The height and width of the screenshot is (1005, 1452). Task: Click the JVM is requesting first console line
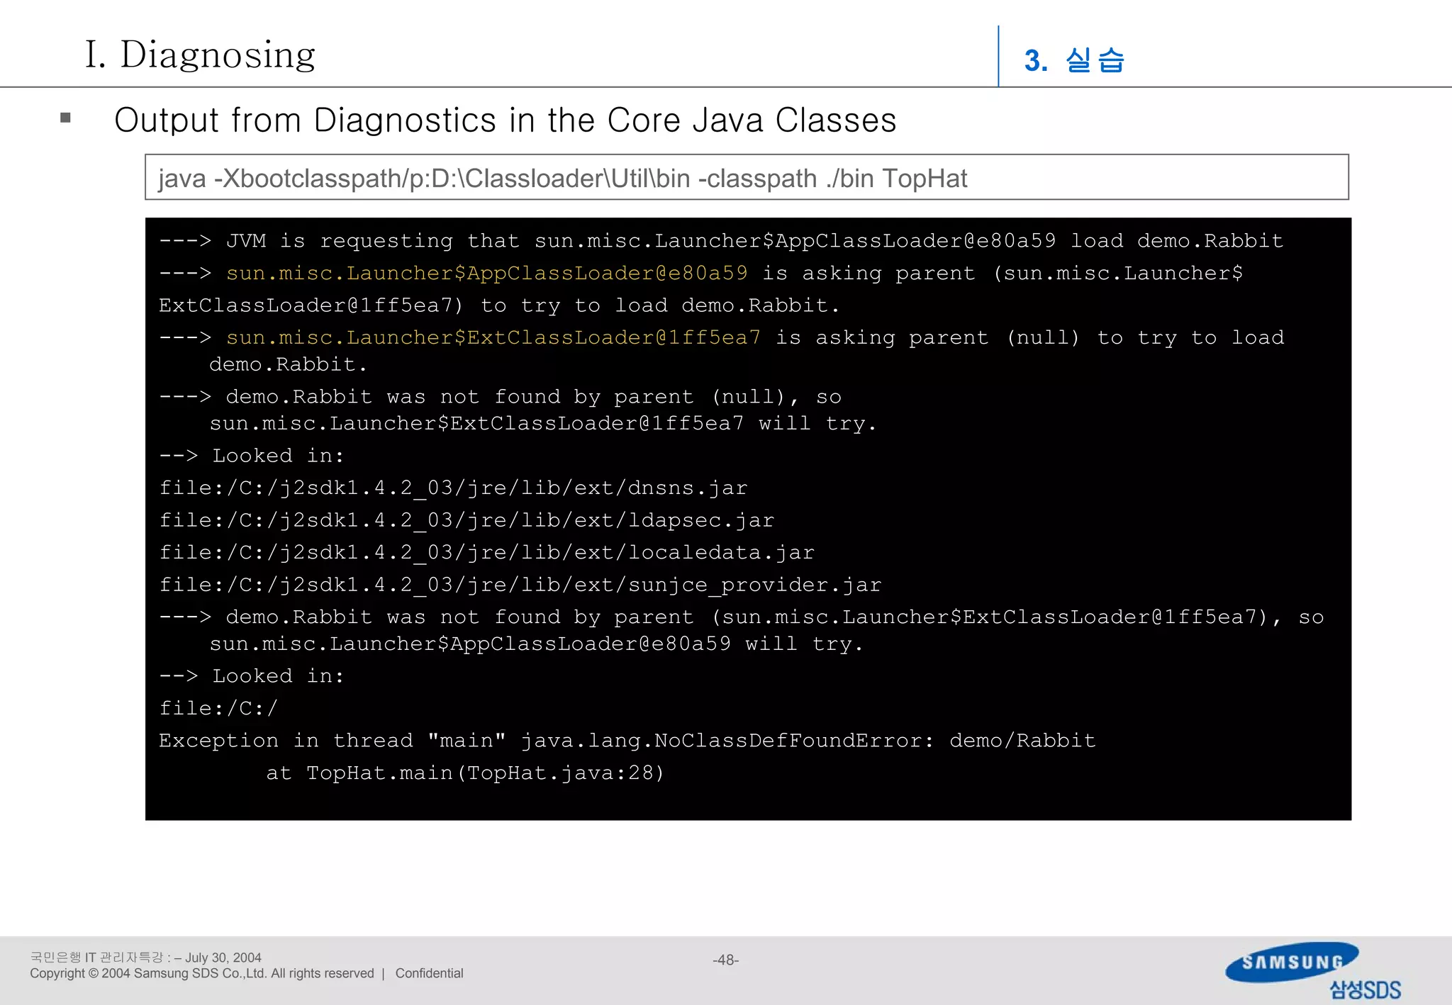pos(720,241)
